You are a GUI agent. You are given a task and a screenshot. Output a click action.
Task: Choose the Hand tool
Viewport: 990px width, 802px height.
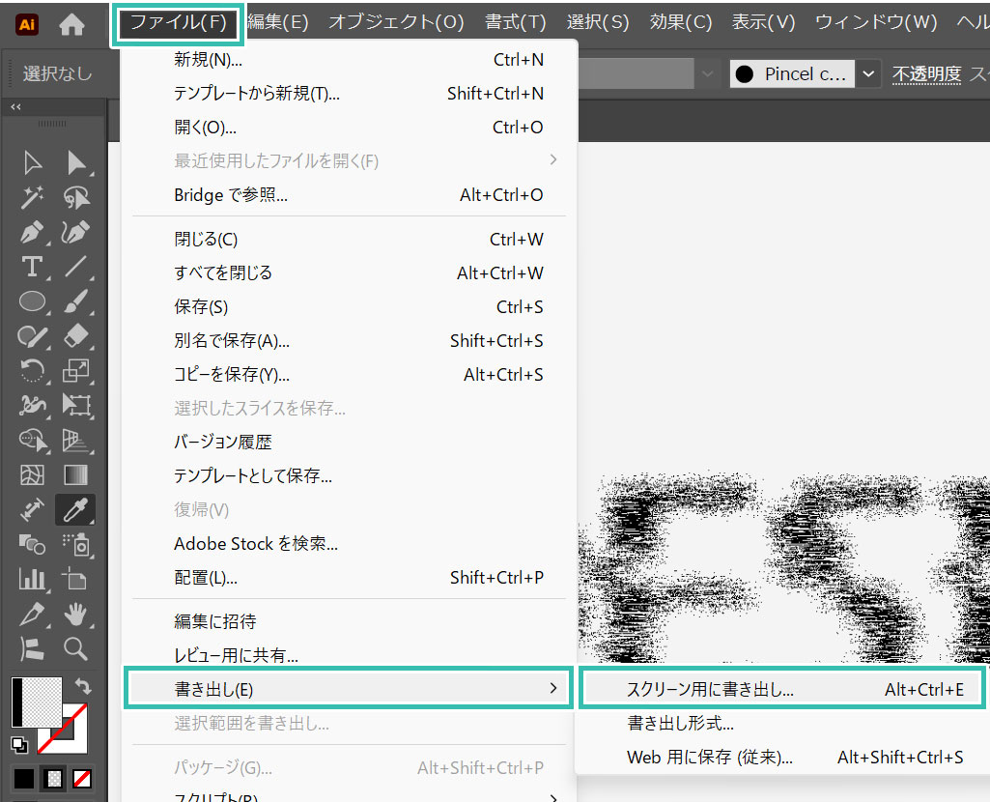[75, 613]
